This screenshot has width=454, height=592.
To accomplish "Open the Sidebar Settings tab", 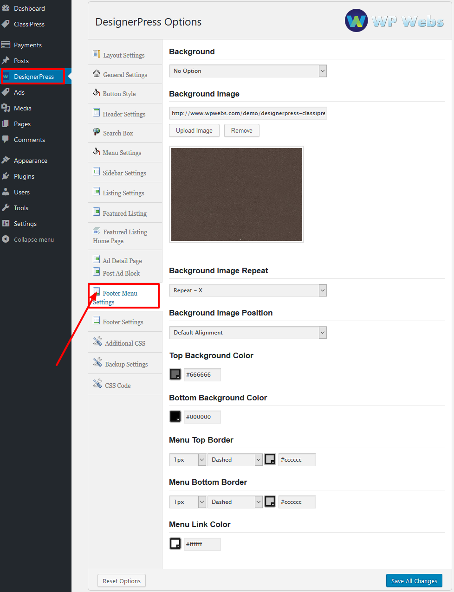I will (x=125, y=173).
